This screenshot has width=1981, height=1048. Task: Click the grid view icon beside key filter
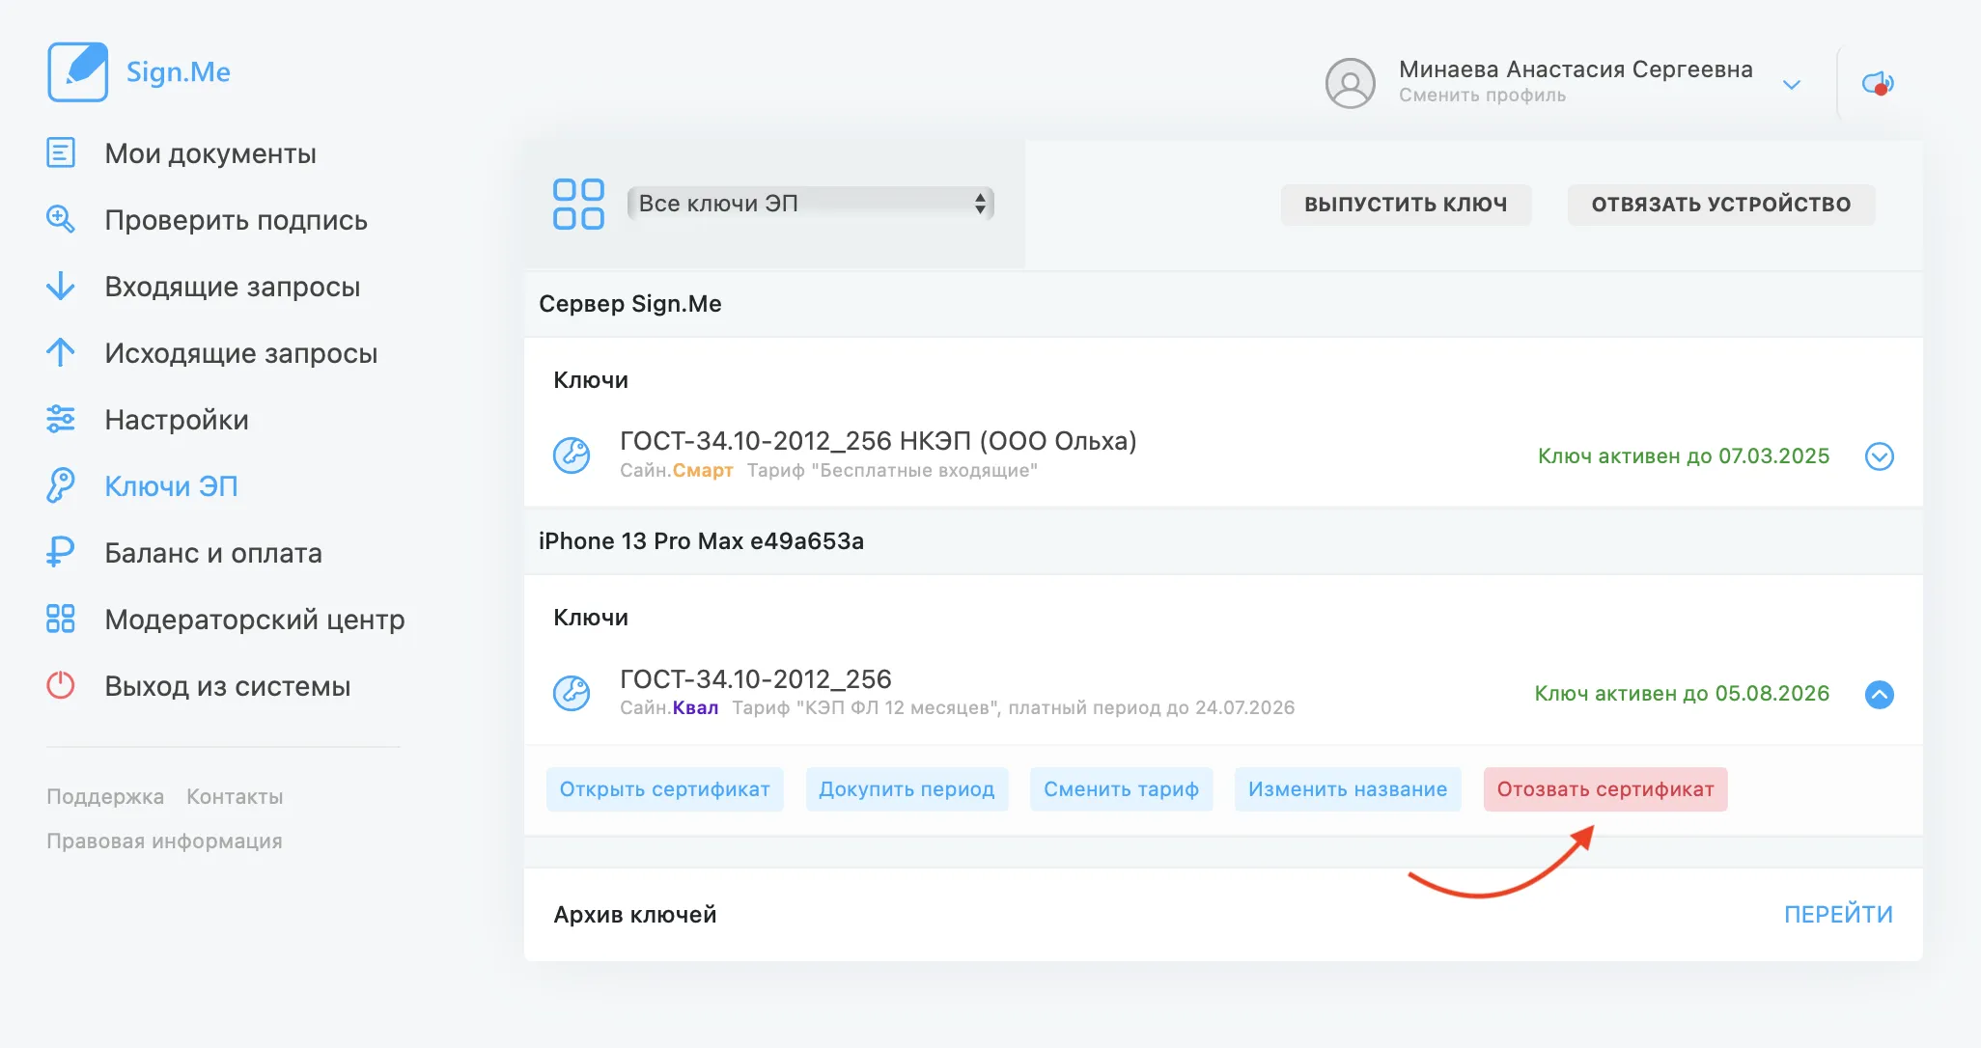(578, 204)
